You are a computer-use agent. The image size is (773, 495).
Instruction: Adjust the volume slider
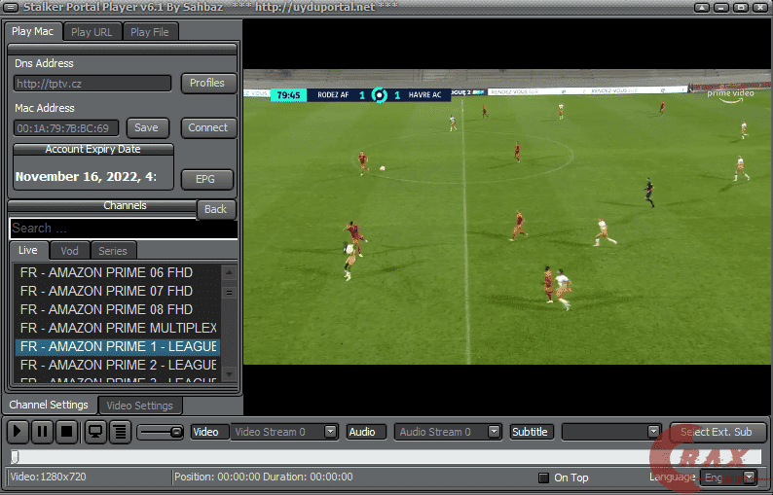[160, 432]
